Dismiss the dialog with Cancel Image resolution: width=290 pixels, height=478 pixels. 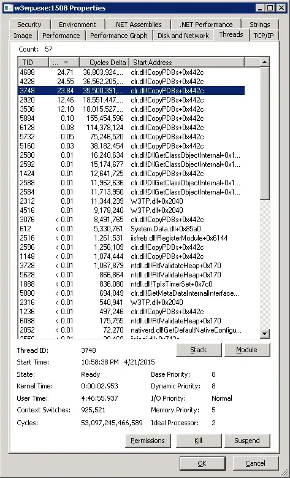[255, 463]
